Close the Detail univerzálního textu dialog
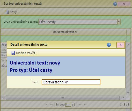The image size is (132, 111). pos(120,45)
